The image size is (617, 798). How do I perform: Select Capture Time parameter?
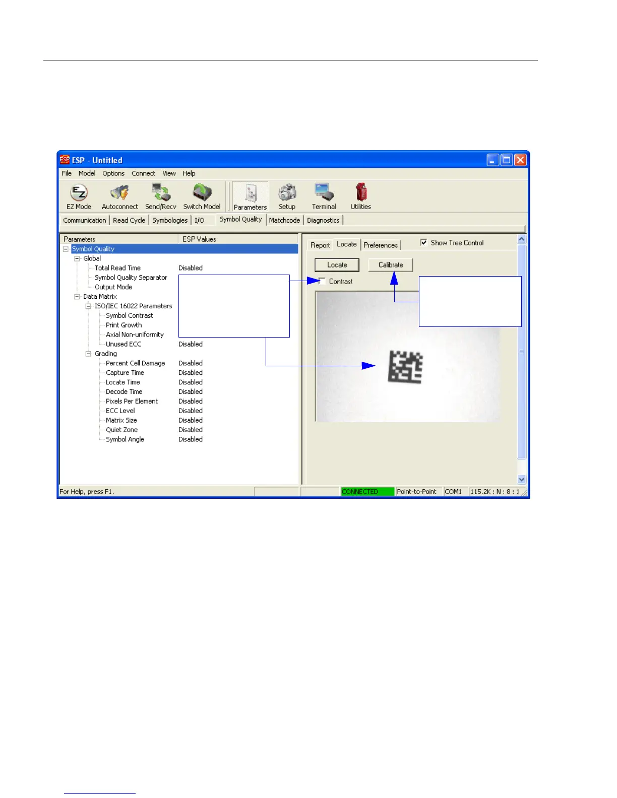[125, 373]
